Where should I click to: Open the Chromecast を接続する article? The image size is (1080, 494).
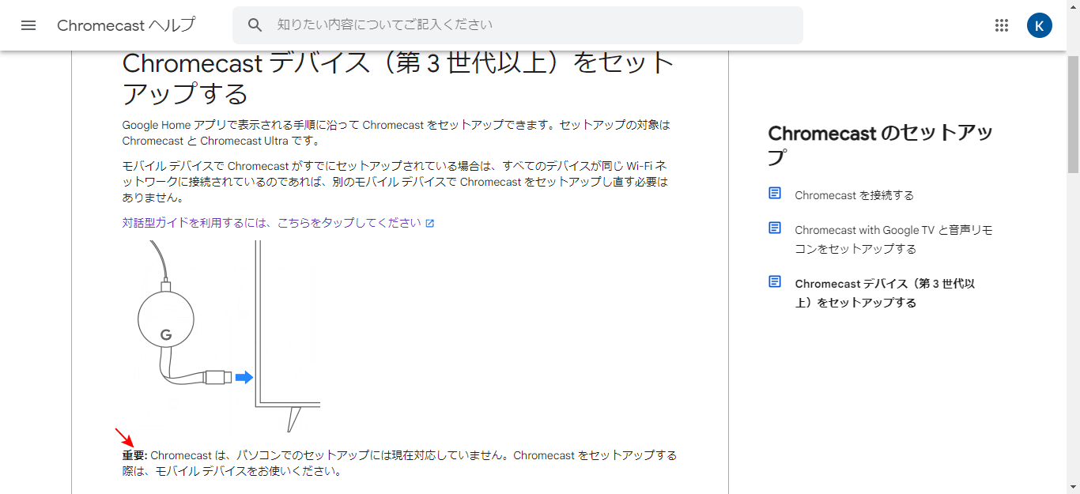(x=854, y=195)
